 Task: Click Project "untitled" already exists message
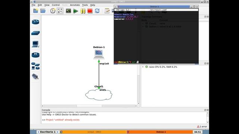coord(63,120)
